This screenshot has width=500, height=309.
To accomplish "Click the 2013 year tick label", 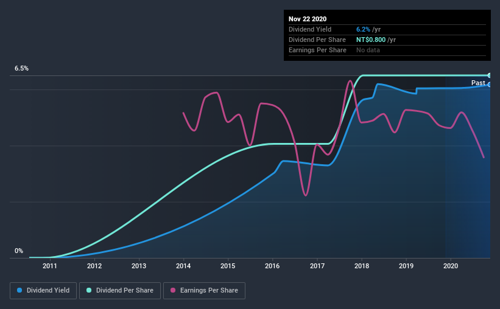I will pos(139,266).
